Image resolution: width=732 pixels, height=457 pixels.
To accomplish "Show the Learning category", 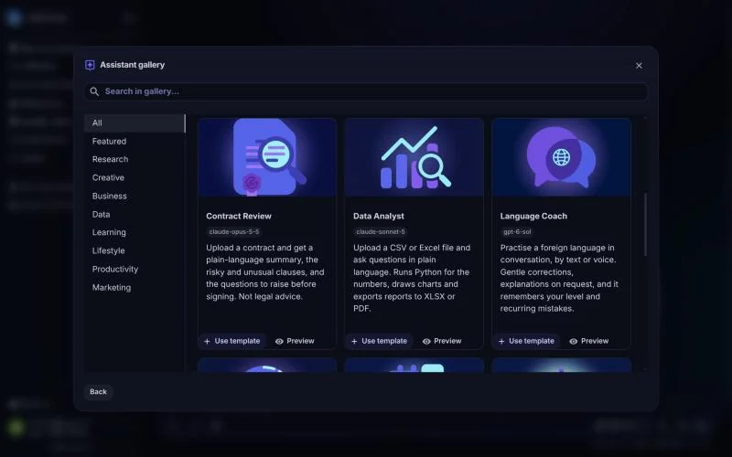I will click(135, 233).
